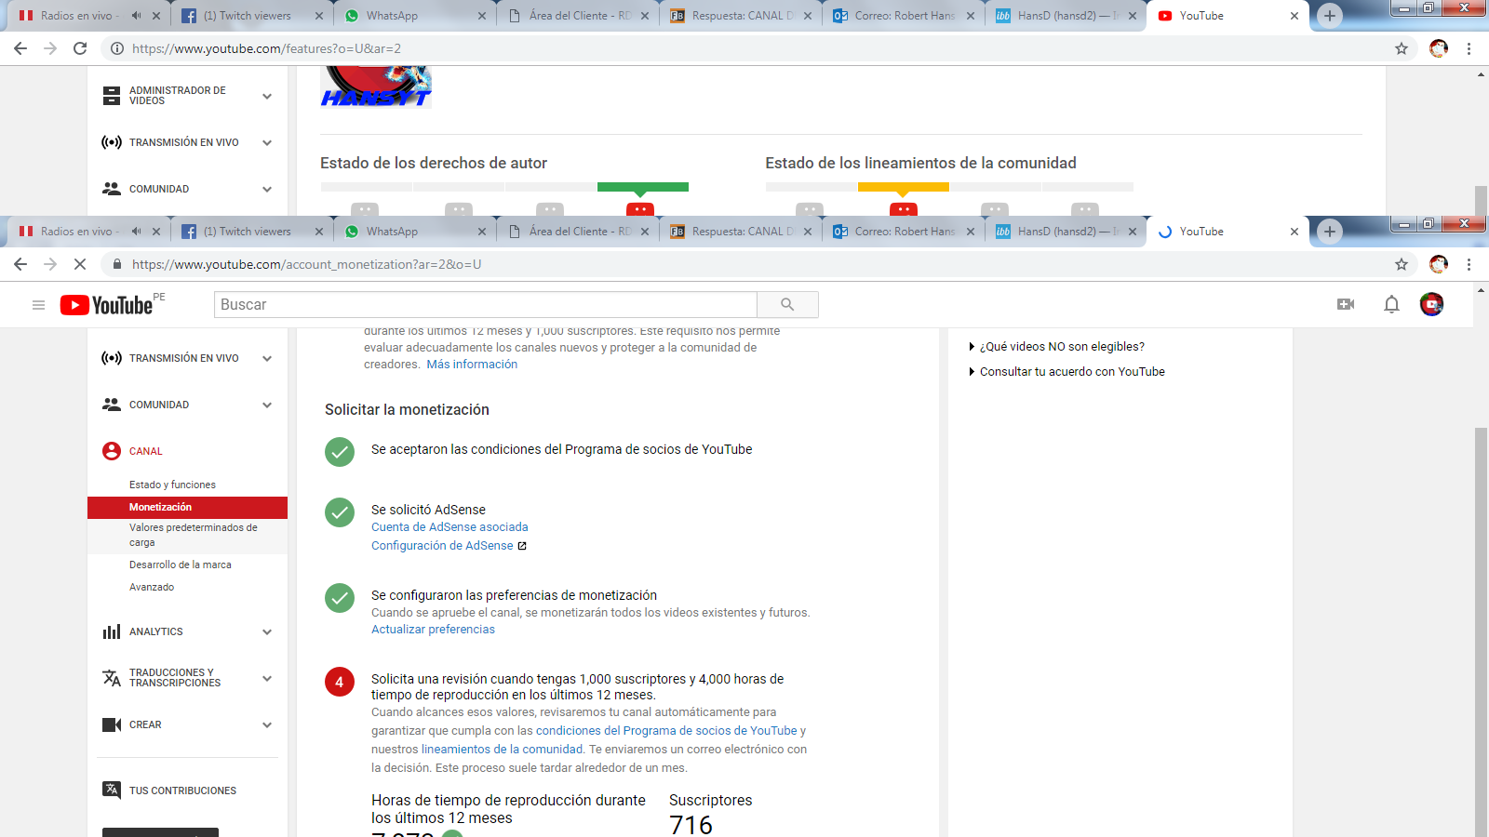1489x837 pixels.
Task: Open the YouTube account avatar menu
Action: click(x=1431, y=304)
